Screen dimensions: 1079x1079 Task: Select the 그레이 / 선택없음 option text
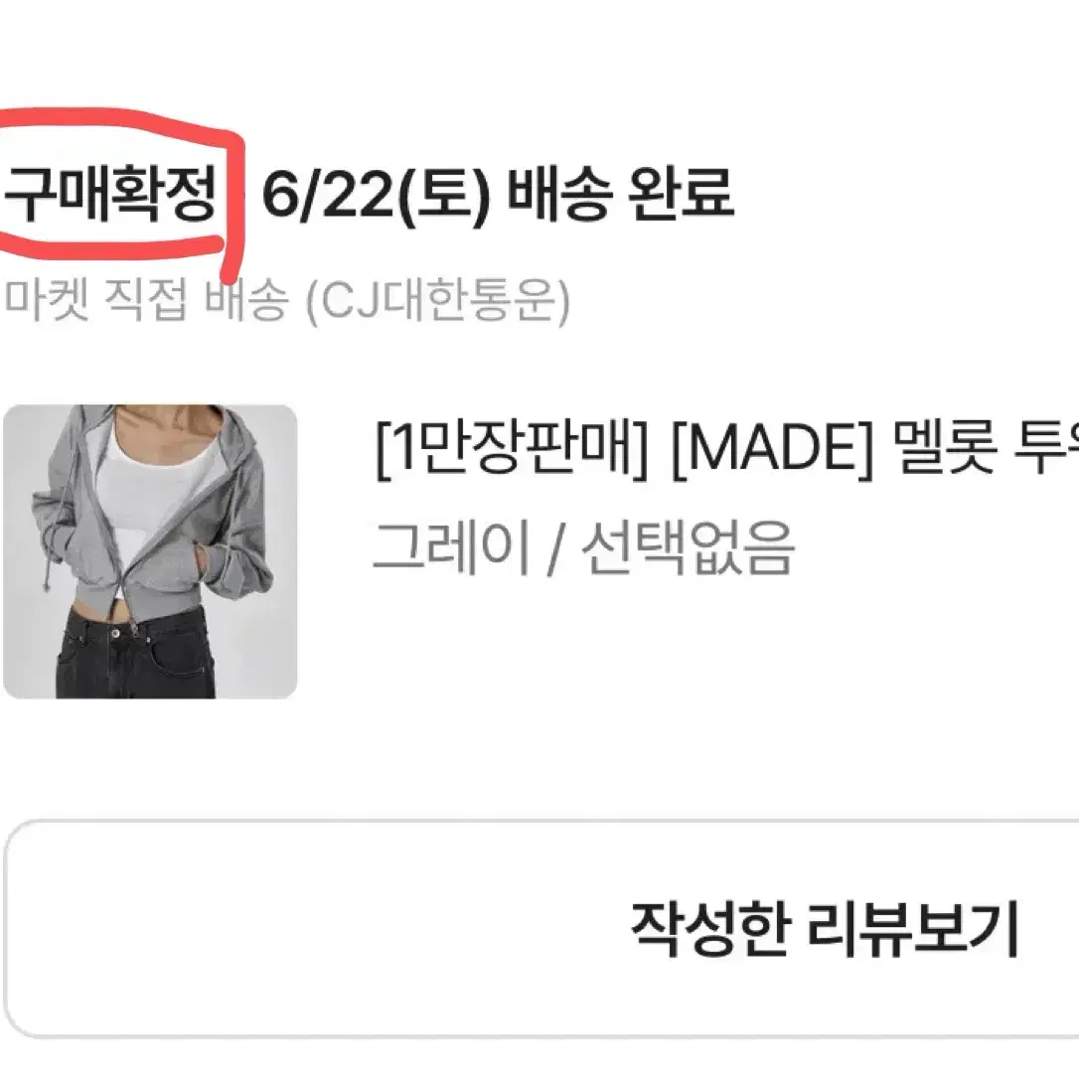tap(583, 547)
